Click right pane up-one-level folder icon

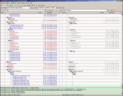114,10
